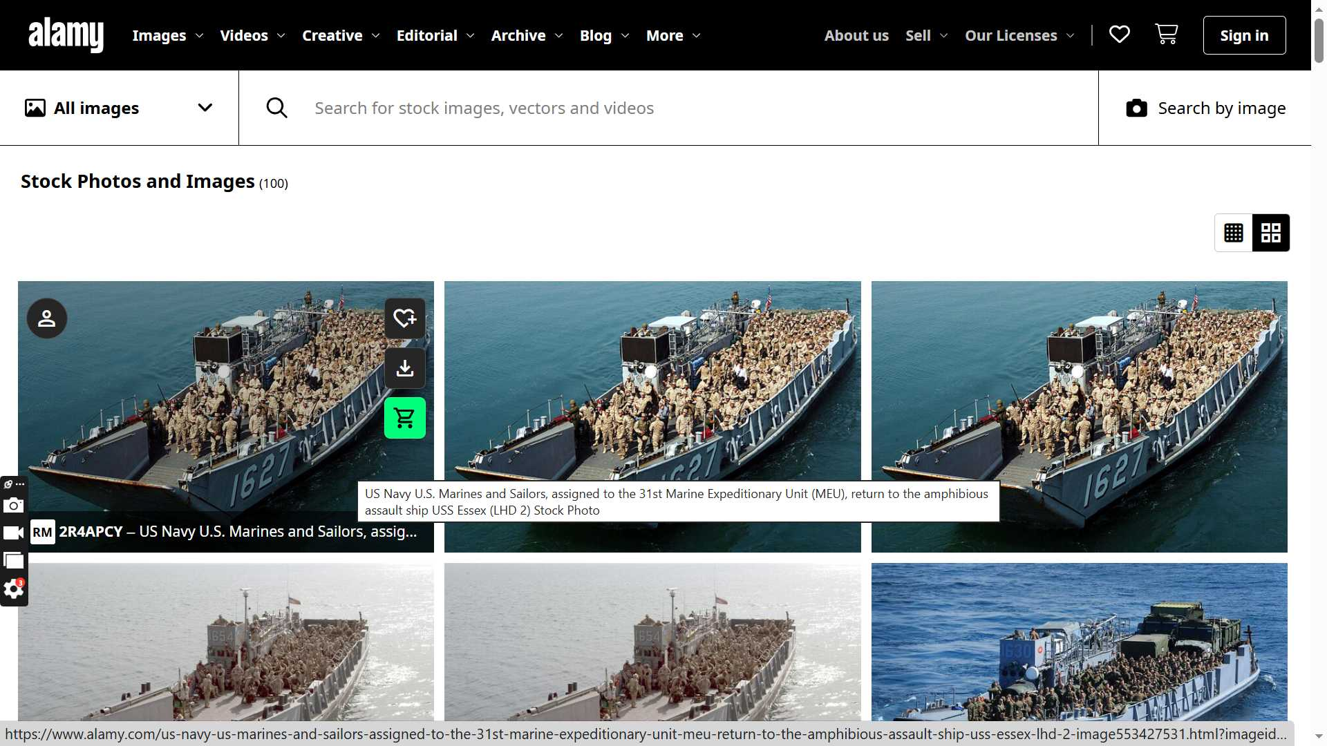Image resolution: width=1327 pixels, height=746 pixels.
Task: Add first image to lightbox heart-plus icon
Action: pyautogui.click(x=405, y=318)
